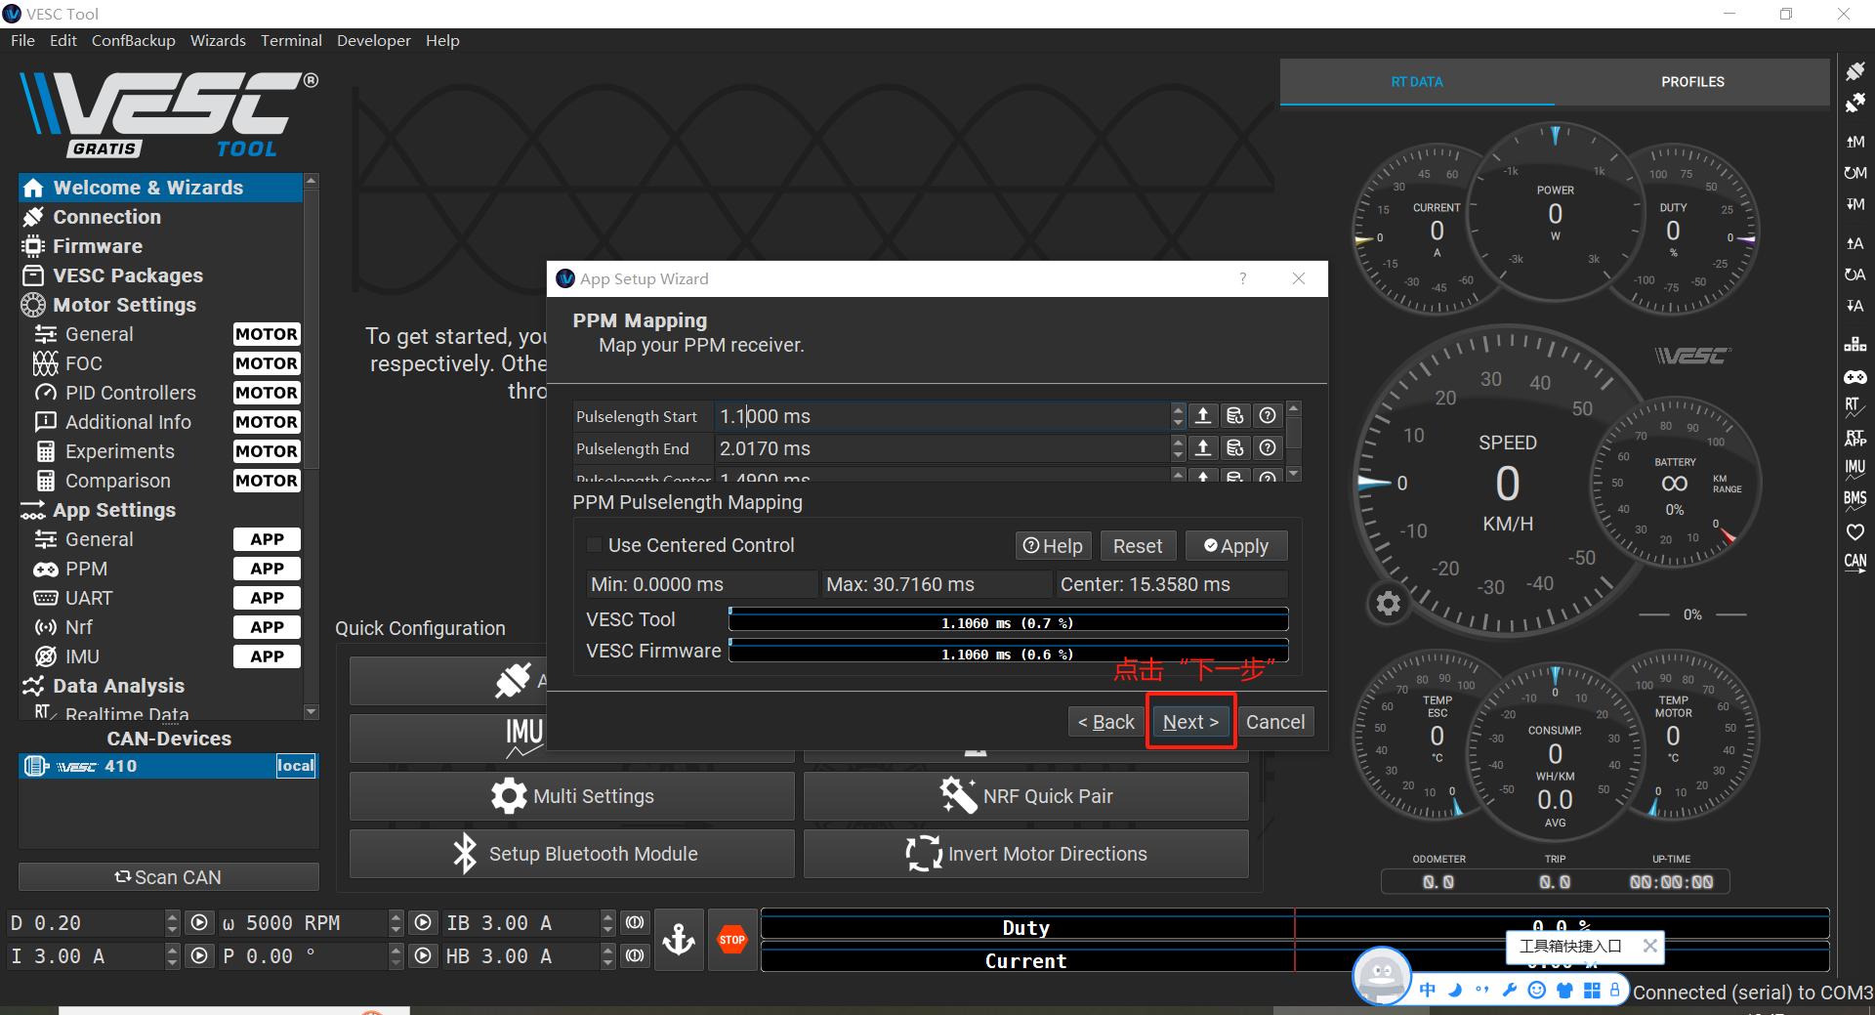Screen dimensions: 1875x1015
Task: Click the anchor handbrake icon button
Action: (x=679, y=940)
